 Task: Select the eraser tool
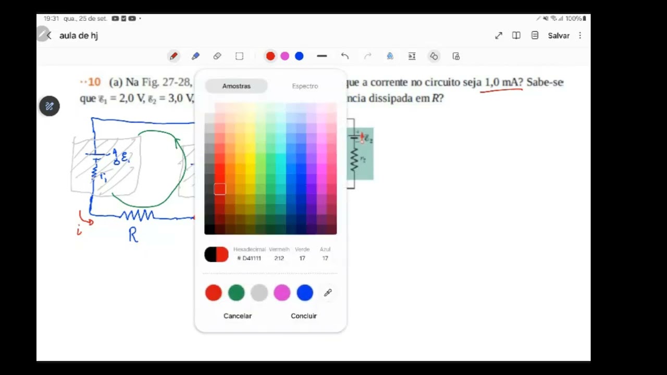coord(217,56)
